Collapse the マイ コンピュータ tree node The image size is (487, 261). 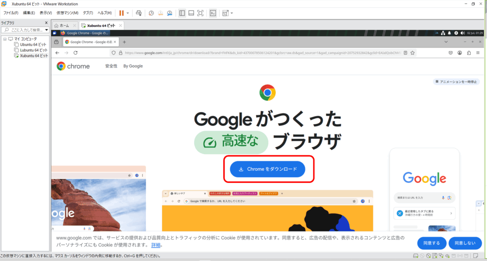tap(4, 39)
